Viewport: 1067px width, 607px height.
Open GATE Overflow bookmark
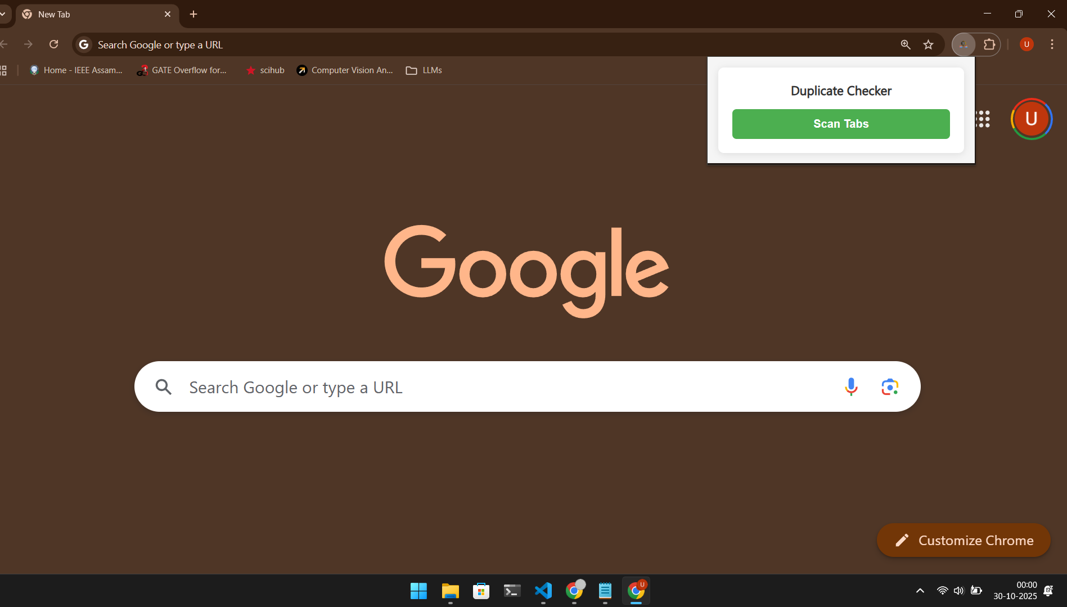click(x=182, y=70)
